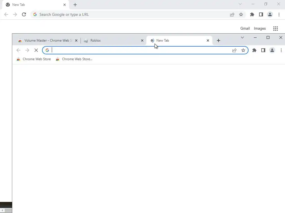Open the profile avatar in front window
Screen dimensions: 285x213
pos(272,50)
